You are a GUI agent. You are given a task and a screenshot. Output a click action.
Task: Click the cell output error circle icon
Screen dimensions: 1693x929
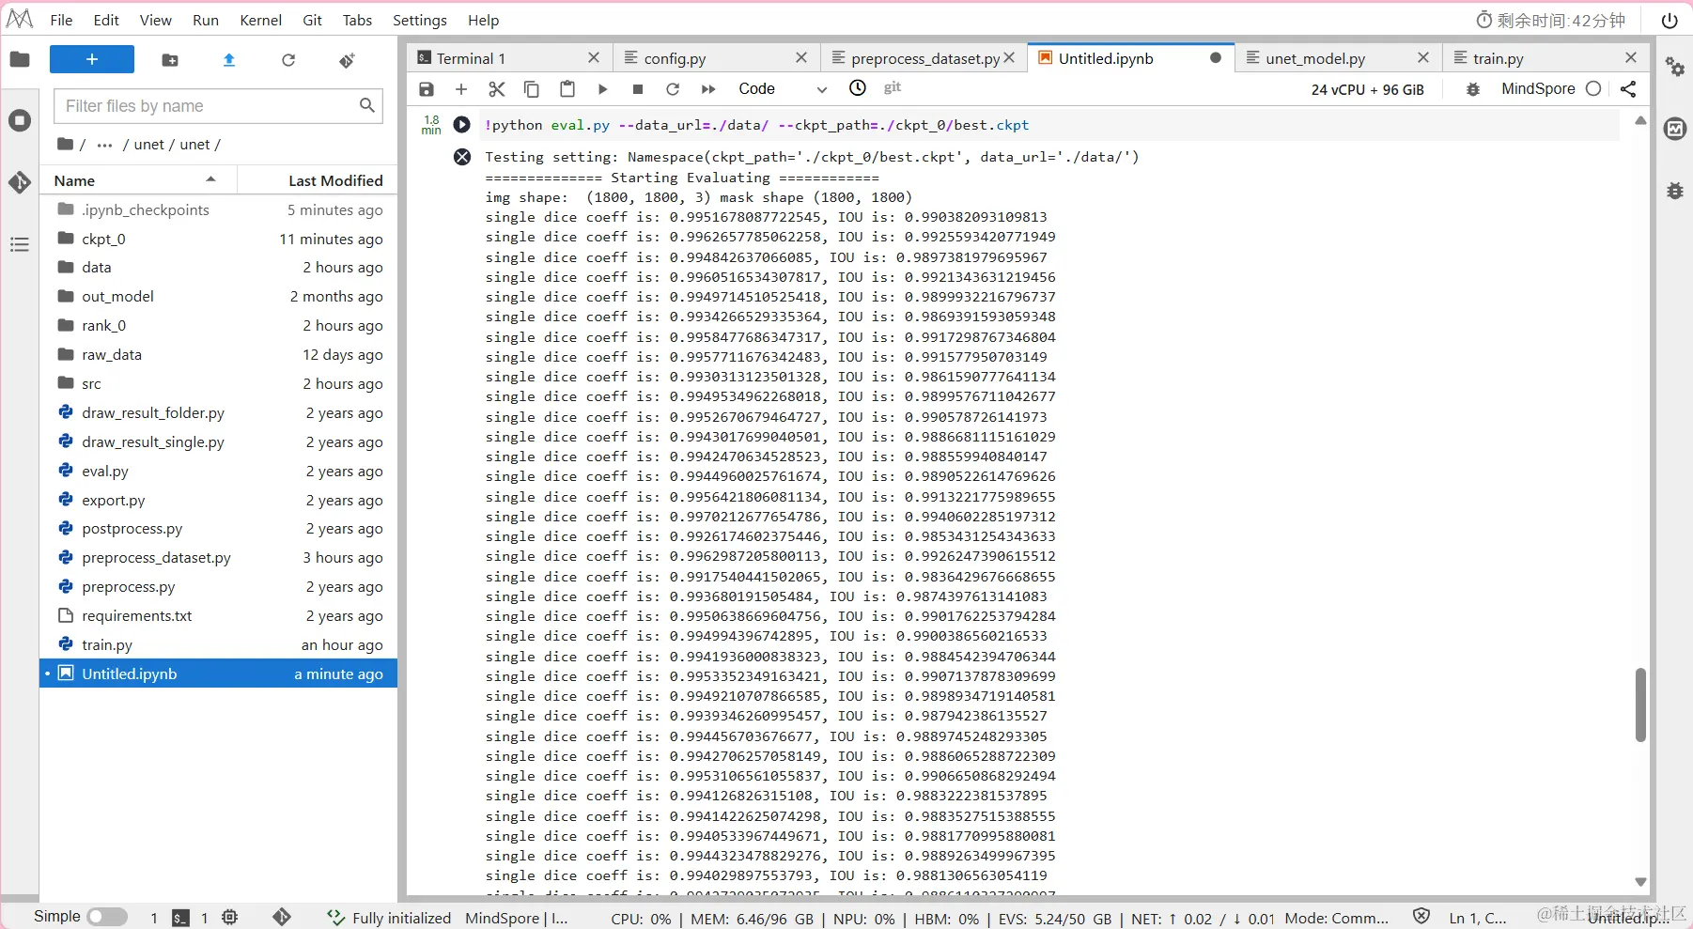pyautogui.click(x=462, y=157)
